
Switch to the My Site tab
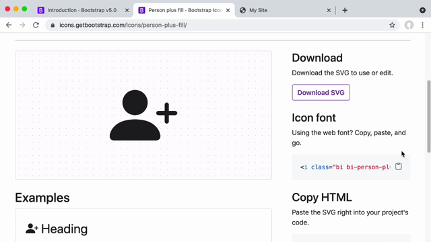281,10
